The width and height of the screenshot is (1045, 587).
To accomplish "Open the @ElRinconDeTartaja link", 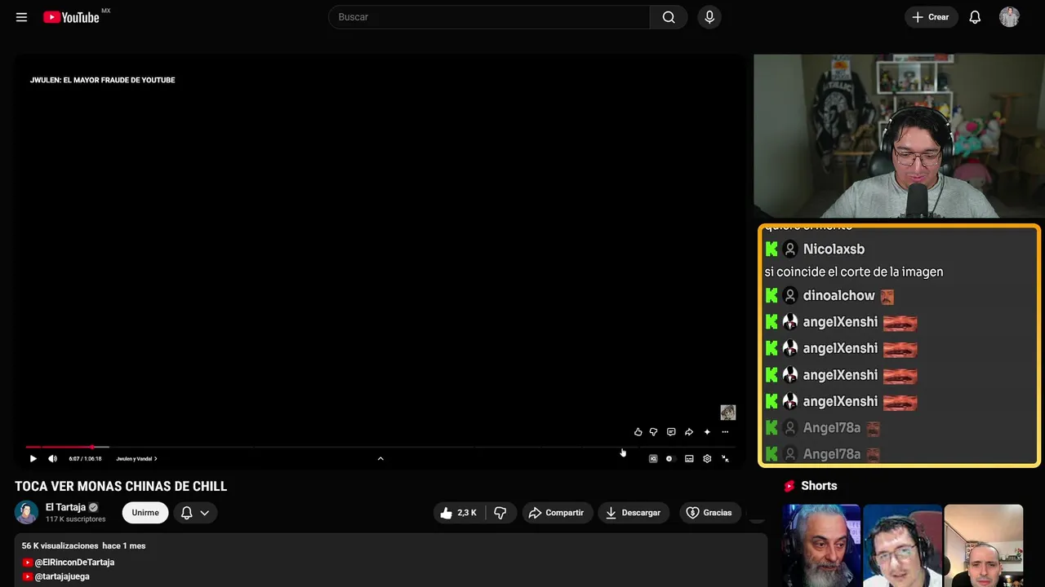I will click(x=74, y=563).
